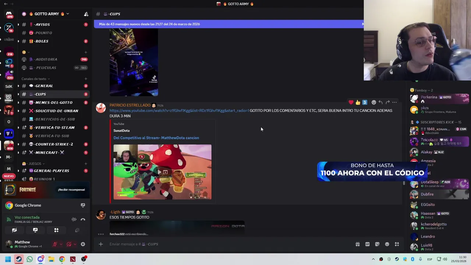Add thumbs-up reaction to Patricio's message
Screen dimensions: 471x265
pos(358,102)
